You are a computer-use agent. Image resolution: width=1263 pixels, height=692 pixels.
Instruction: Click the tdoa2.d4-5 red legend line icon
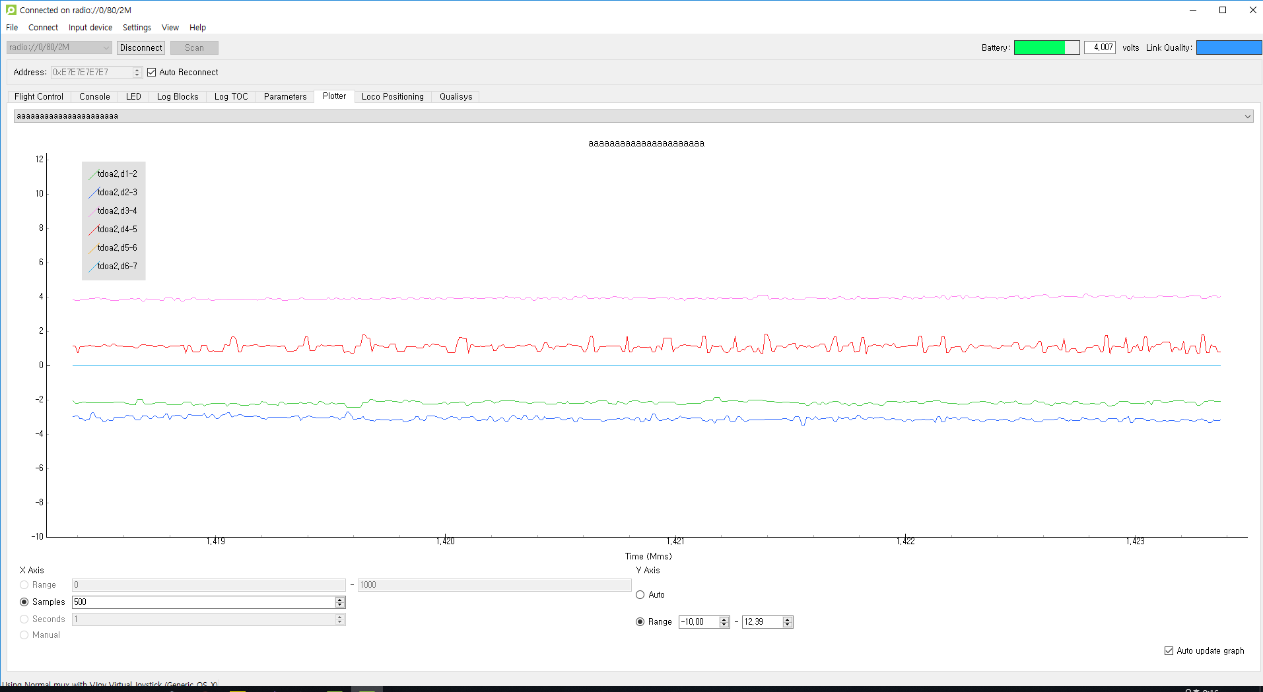coord(93,230)
